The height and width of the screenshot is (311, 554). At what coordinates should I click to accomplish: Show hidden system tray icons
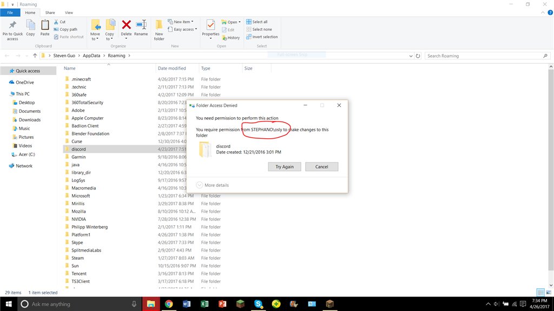coord(488,304)
